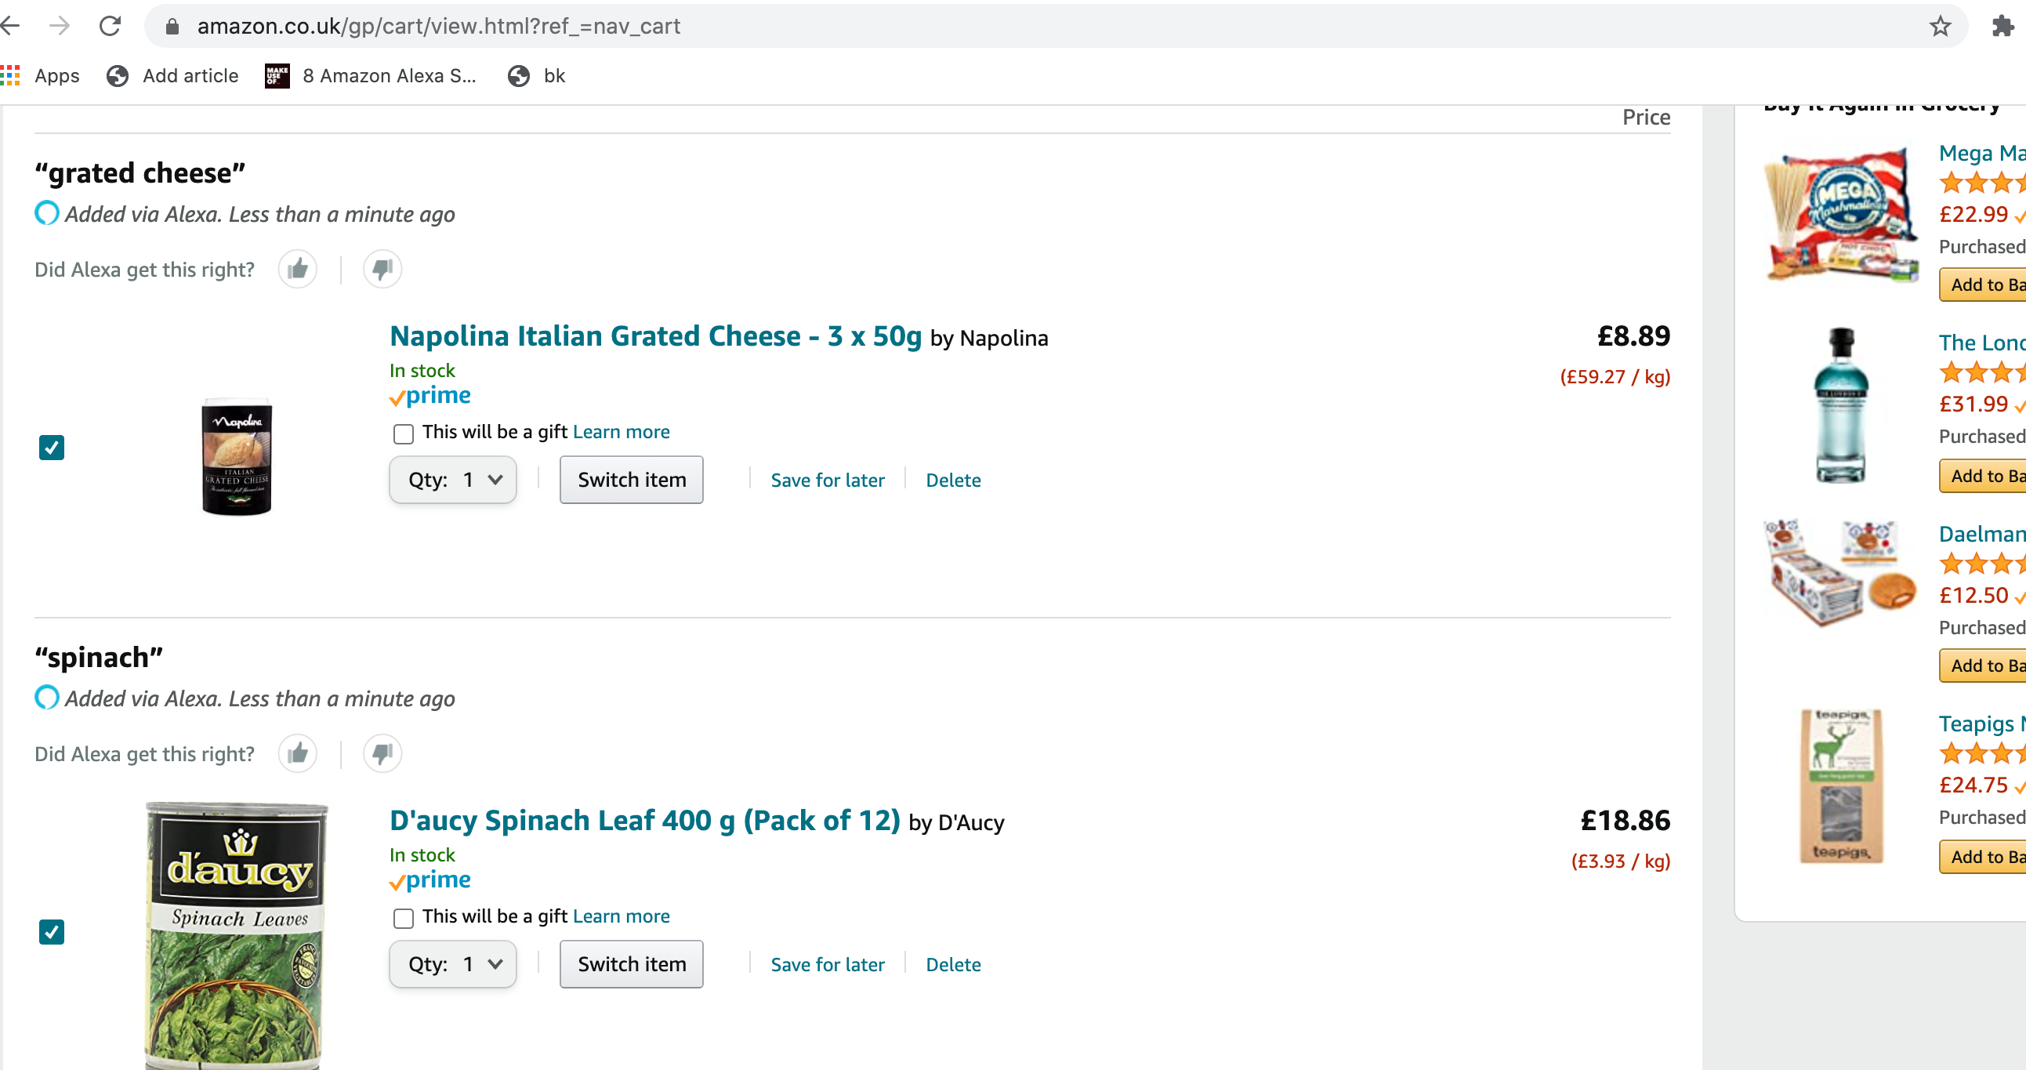
Task: Save D'aucy spinach for later
Action: point(825,963)
